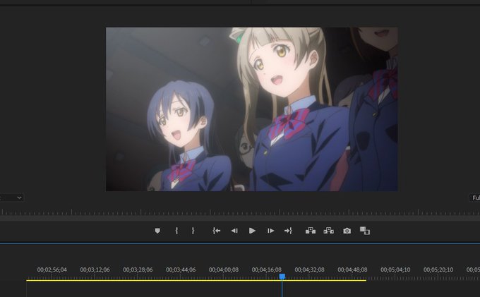Screen dimensions: 480x297
Task: Open the zoom level dropdown
Action: click(x=11, y=198)
